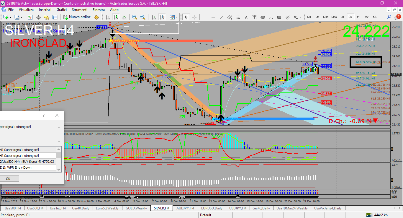Insert a text object with the A tool
The image size is (403, 218).
pyautogui.click(x=246, y=17)
